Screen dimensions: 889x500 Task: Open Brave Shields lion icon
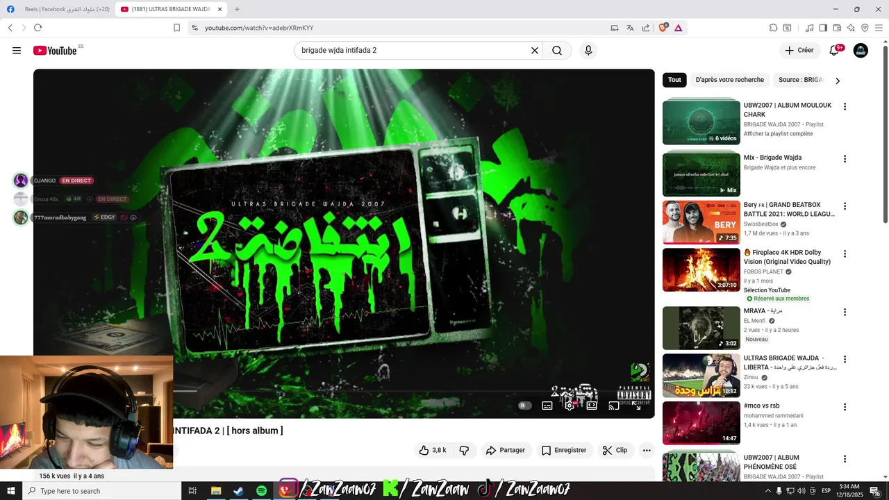point(663,28)
